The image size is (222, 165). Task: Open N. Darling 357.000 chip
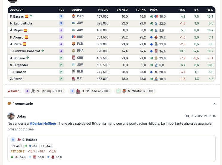[44, 91]
